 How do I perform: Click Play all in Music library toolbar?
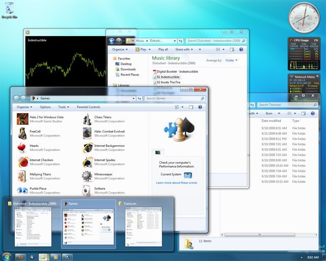click(163, 49)
